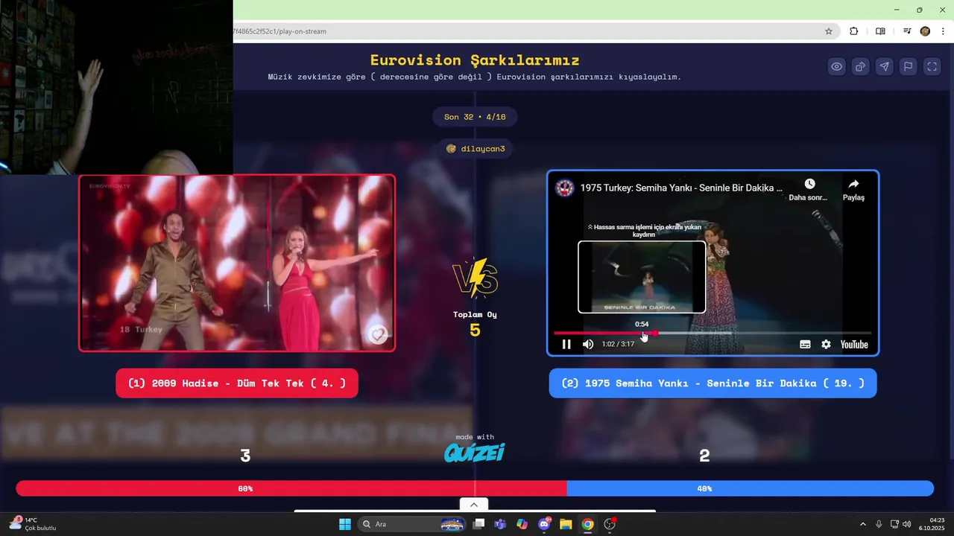This screenshot has height=536, width=954.
Task: Show hidden system tray icons chevron
Action: (863, 524)
